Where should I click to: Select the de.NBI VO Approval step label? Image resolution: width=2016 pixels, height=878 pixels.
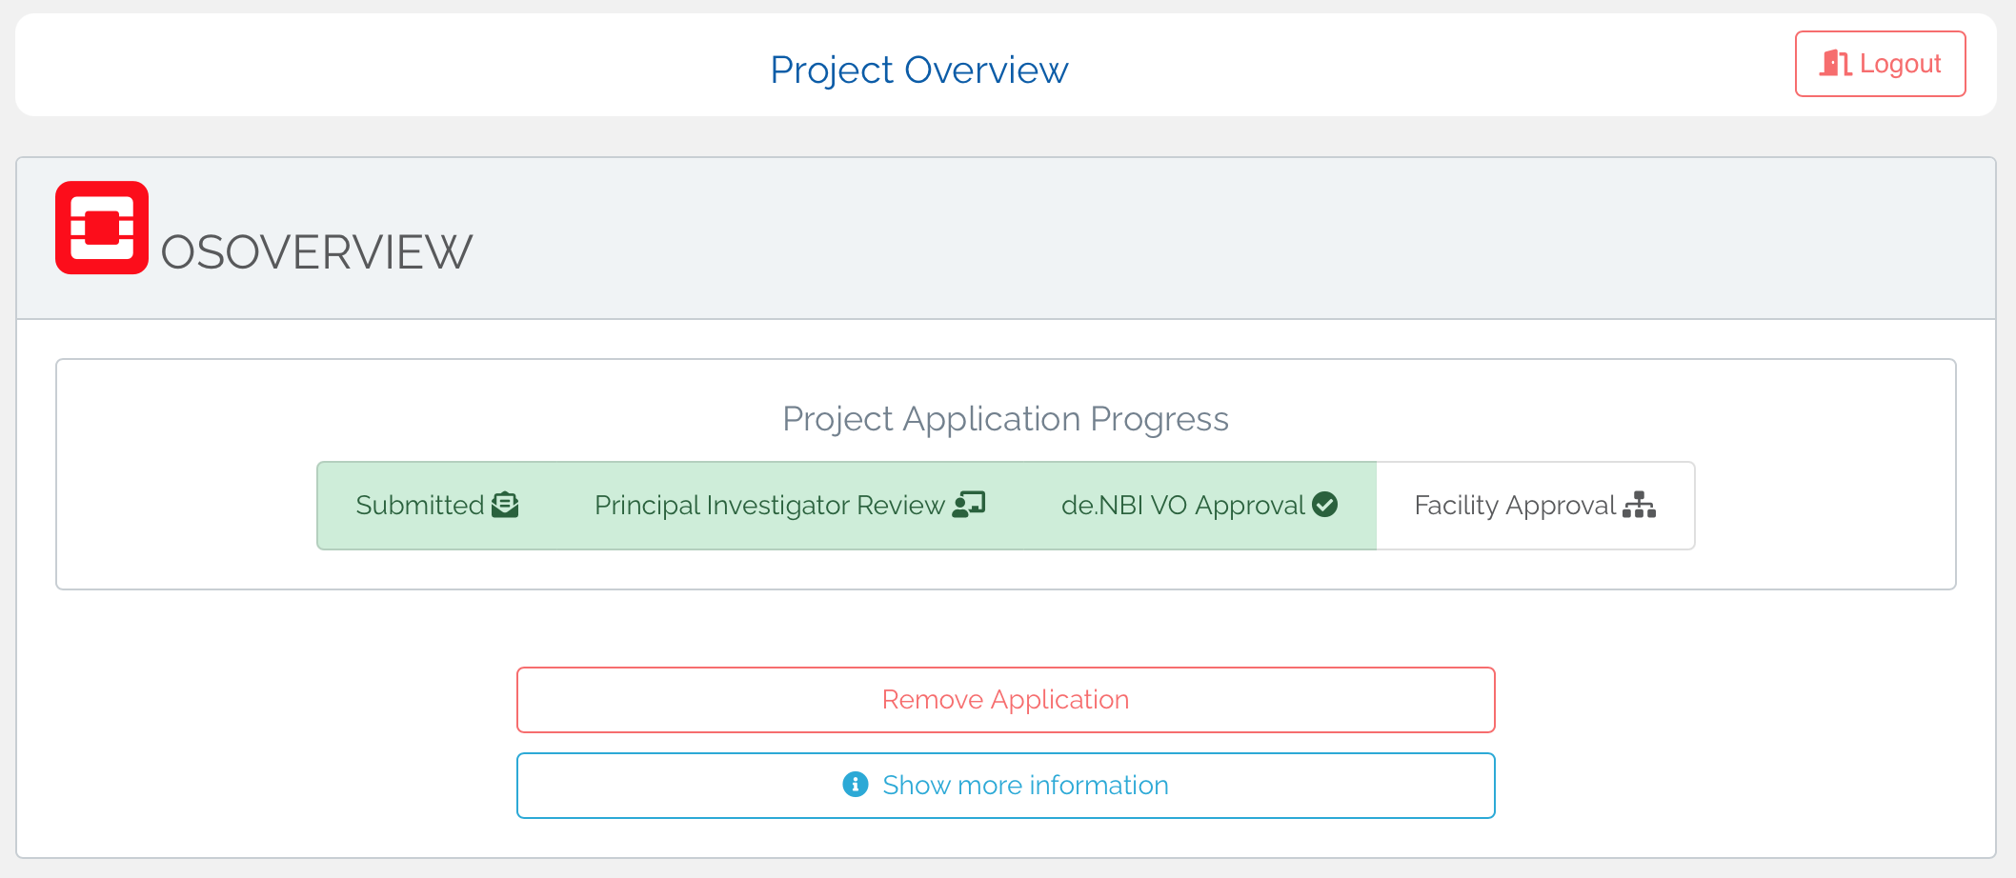click(x=1182, y=505)
